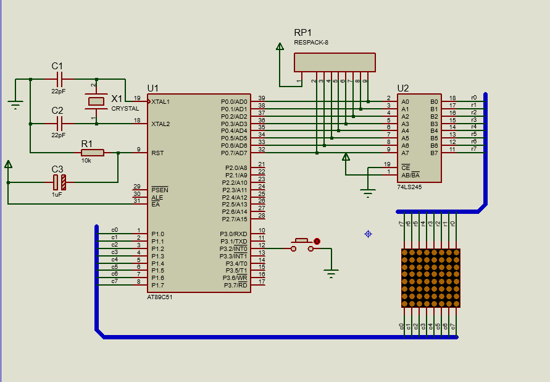Screen dimensions: 550x382
Task: Click the 10k value under R1
Action: 86,161
